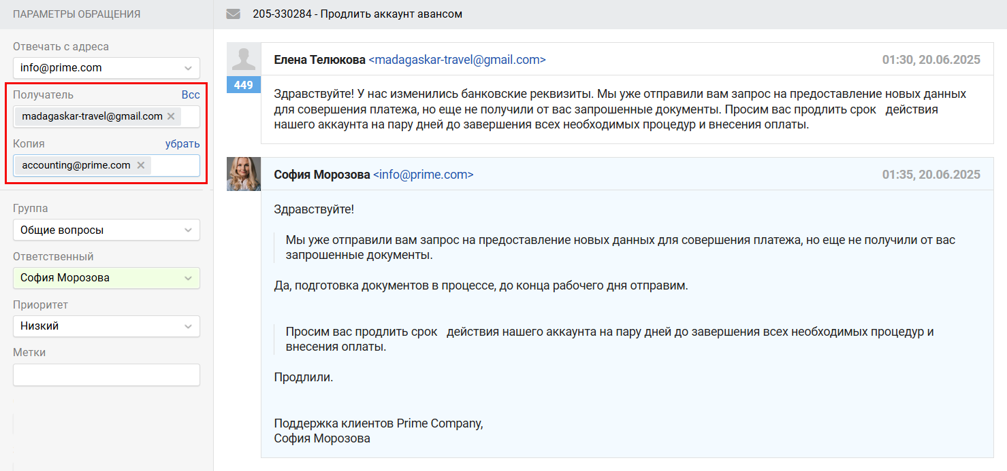Click ticket title '205-330284 - Продлить аккаунт авансом'
This screenshot has height=471, width=1007.
coord(357,14)
